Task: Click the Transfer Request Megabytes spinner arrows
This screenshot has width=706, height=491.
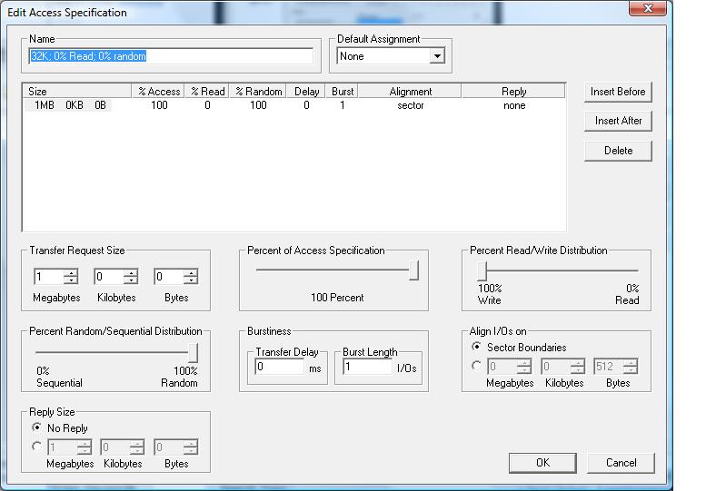Action: (71, 277)
